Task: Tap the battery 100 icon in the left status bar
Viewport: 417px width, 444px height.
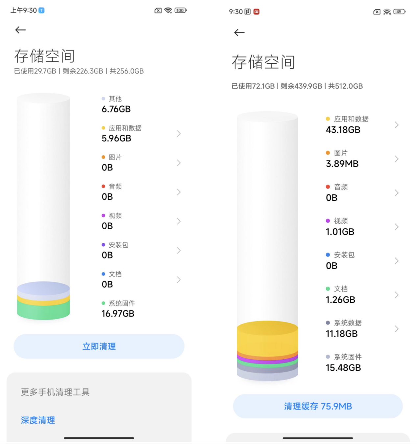Action: click(181, 11)
